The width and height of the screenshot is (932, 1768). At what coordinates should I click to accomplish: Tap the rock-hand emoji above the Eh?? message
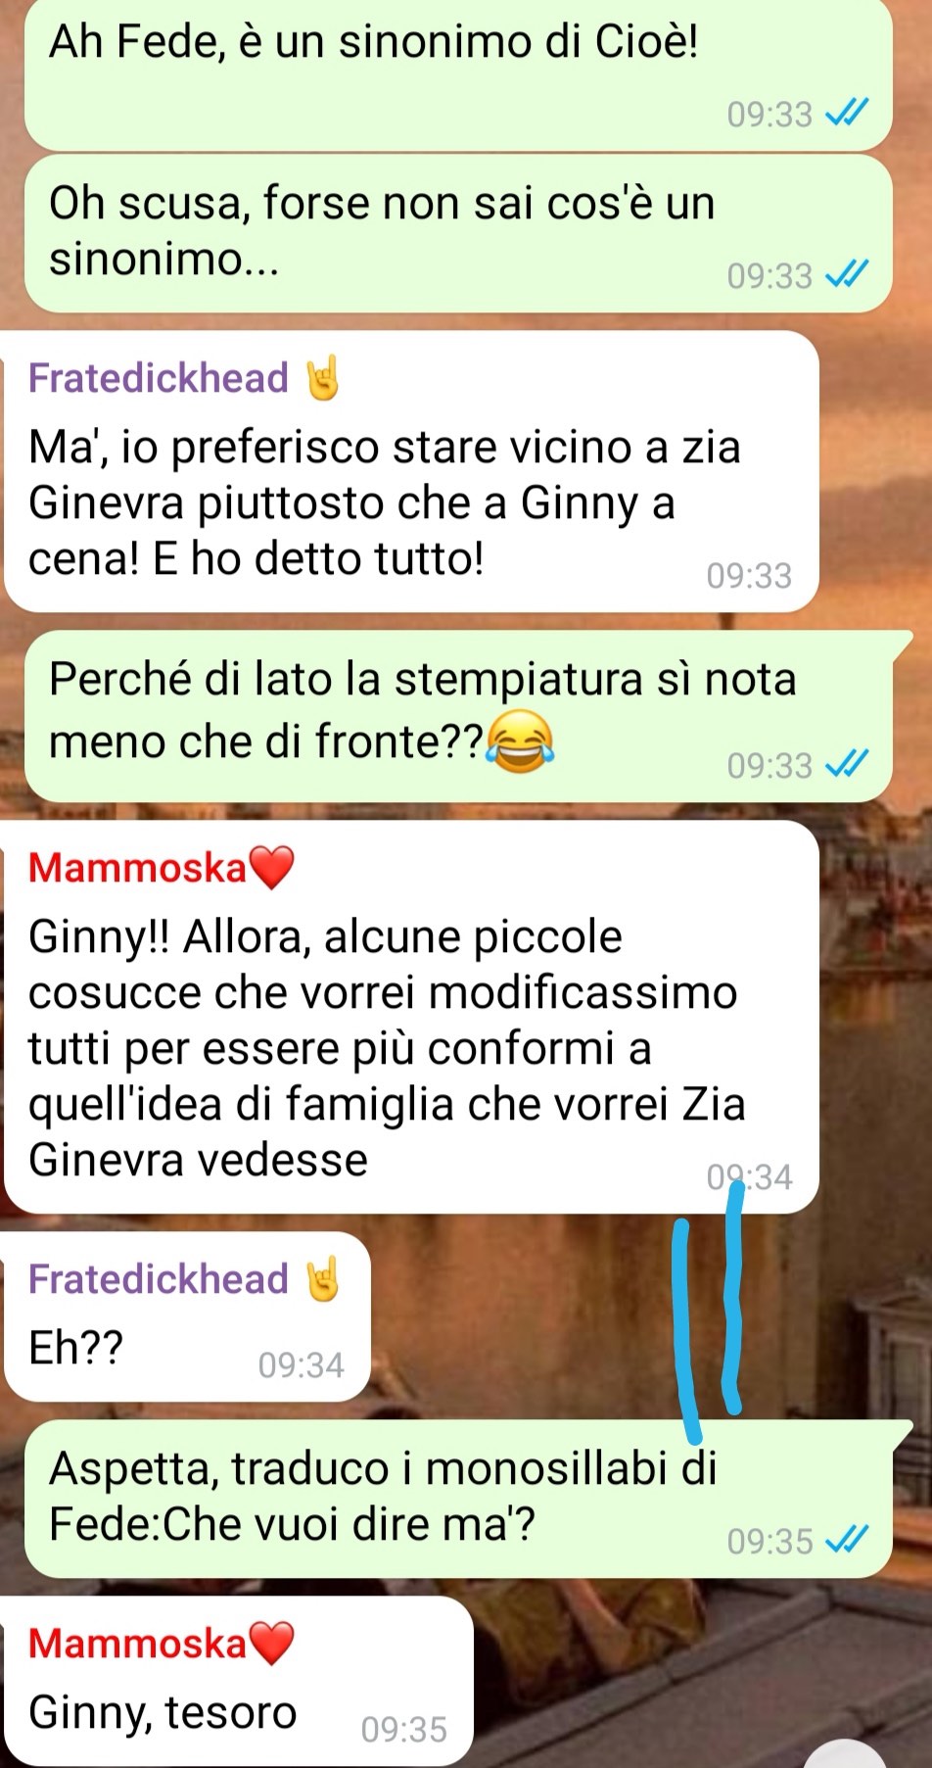(322, 1279)
